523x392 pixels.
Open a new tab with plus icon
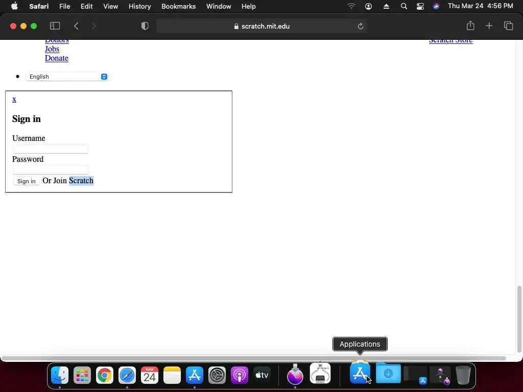(489, 26)
